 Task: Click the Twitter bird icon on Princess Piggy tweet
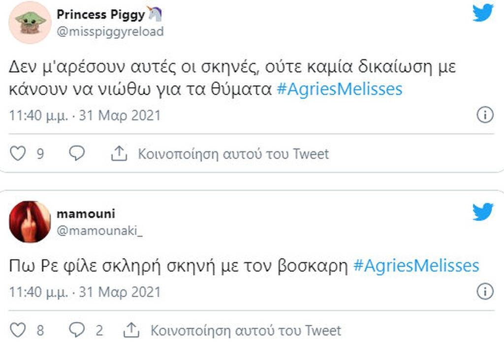483,12
